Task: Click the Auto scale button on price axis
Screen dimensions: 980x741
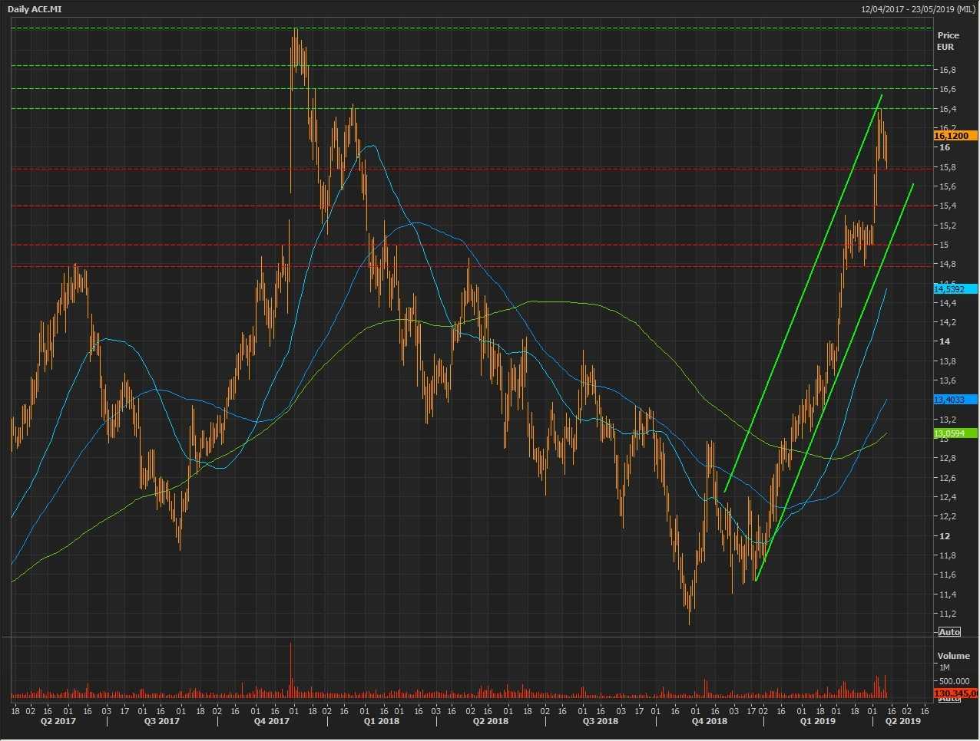Action: [949, 632]
